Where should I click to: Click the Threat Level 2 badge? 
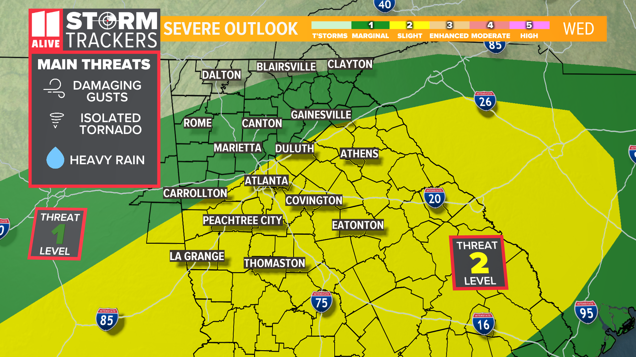coord(478,263)
